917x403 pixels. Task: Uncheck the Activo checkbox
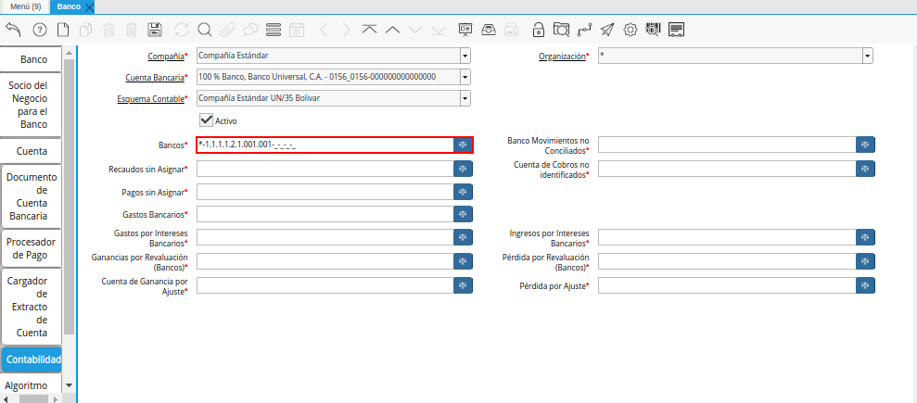pyautogui.click(x=207, y=120)
